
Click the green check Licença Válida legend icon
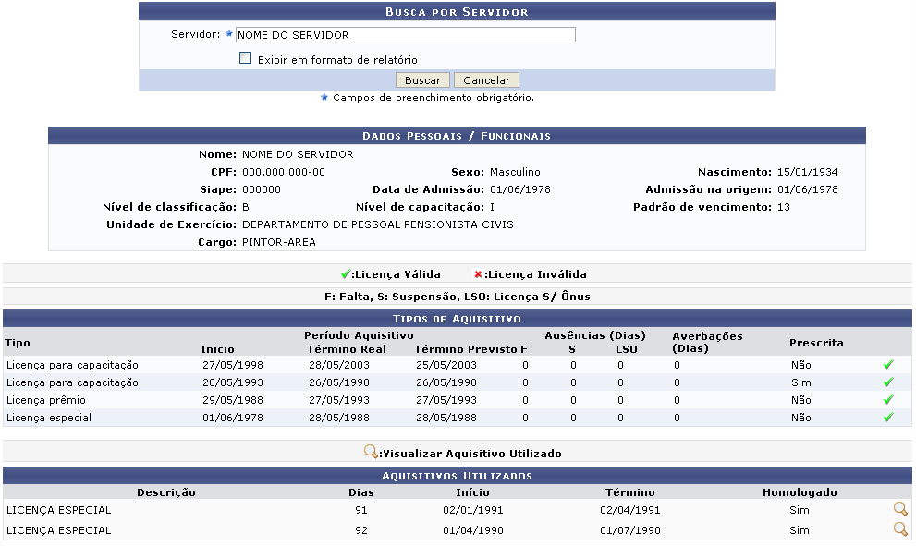click(346, 274)
